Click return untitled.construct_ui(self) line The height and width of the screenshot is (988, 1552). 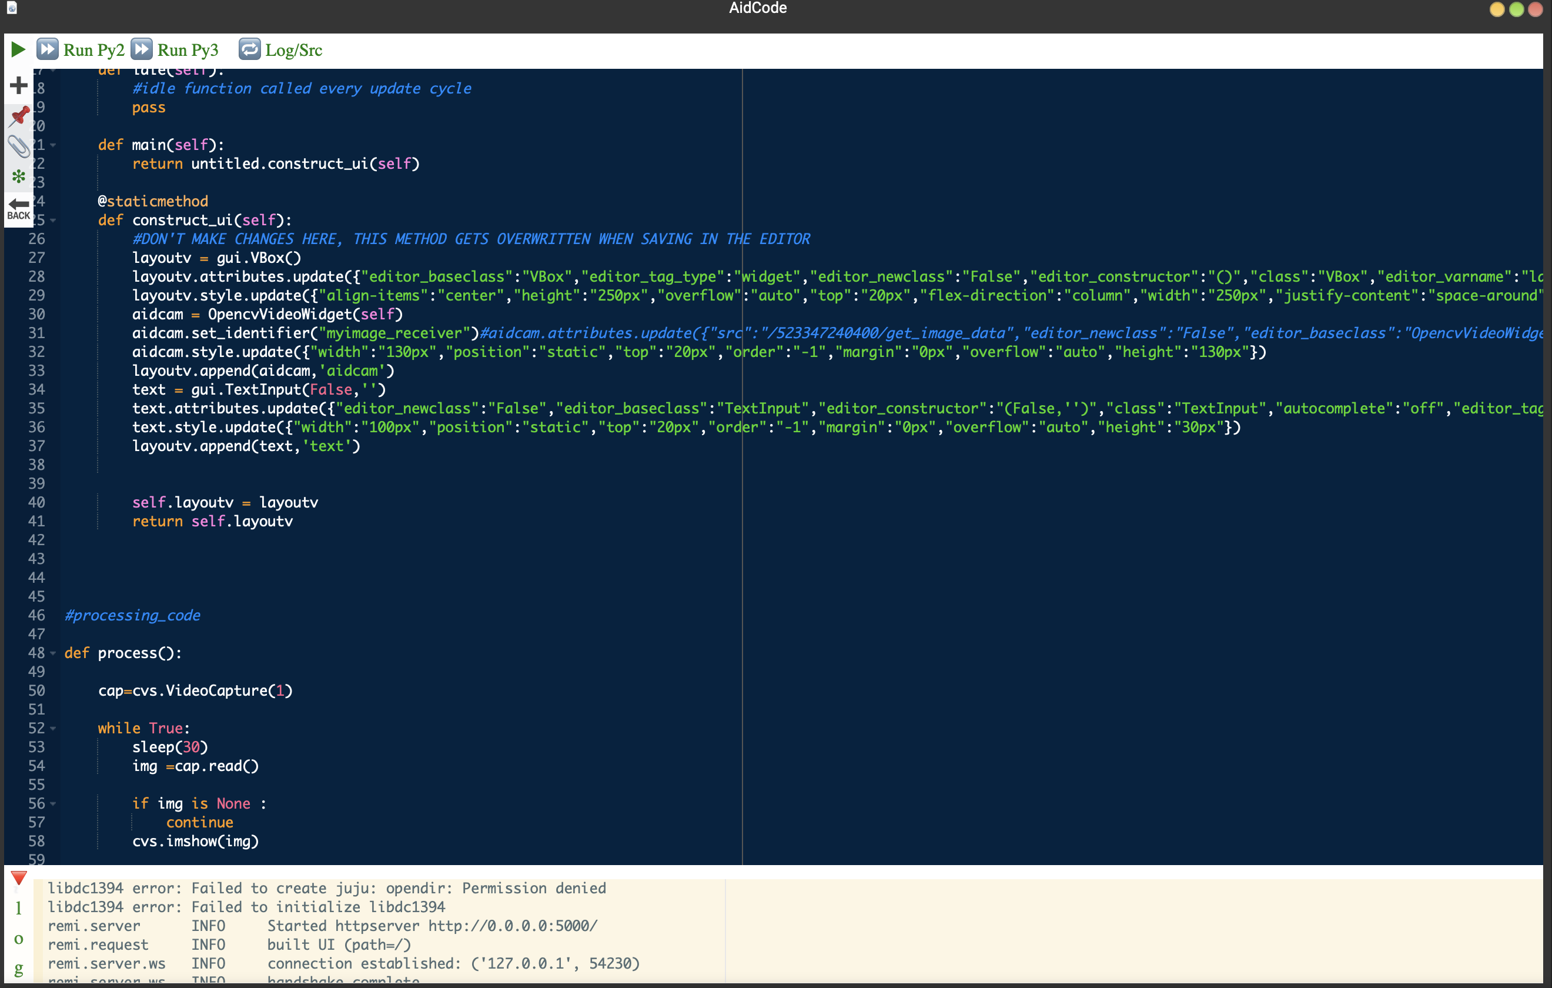(276, 164)
